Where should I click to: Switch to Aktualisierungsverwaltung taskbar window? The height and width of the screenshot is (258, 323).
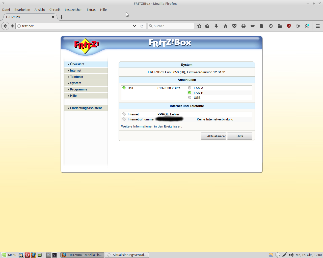tap(127, 255)
